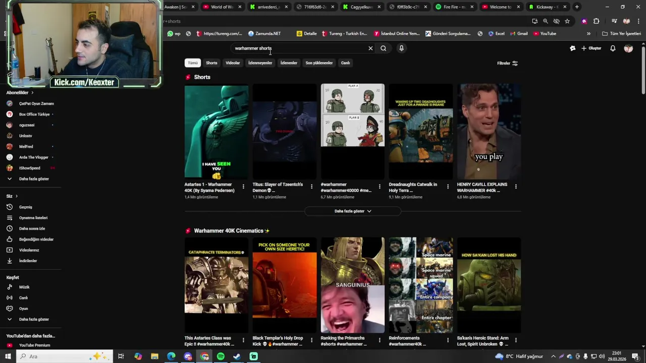Open Steam from the taskbar
Image resolution: width=646 pixels, height=363 pixels.
point(237,356)
